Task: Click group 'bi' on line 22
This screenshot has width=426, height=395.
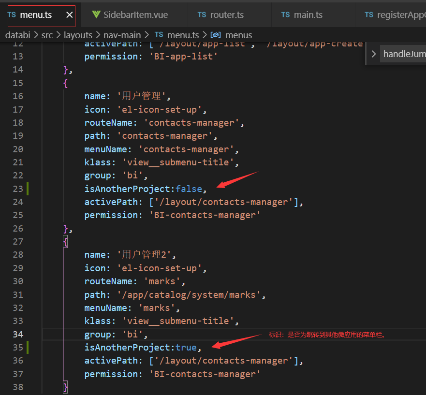Action: tap(132, 176)
